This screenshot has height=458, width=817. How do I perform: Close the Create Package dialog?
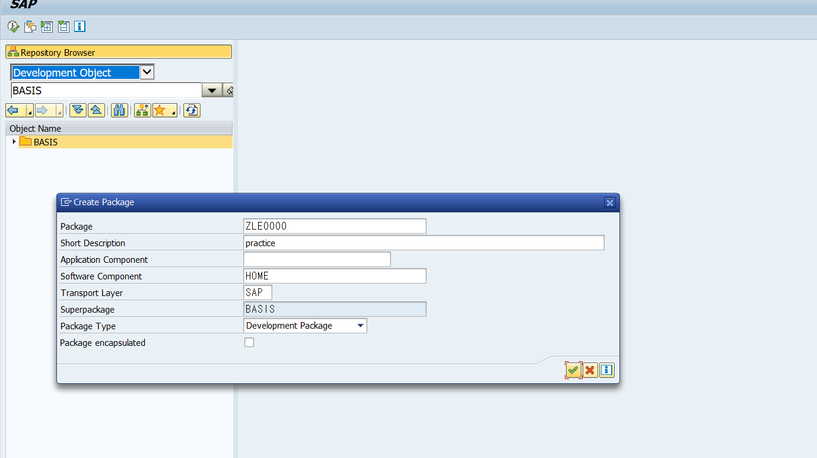coord(609,203)
